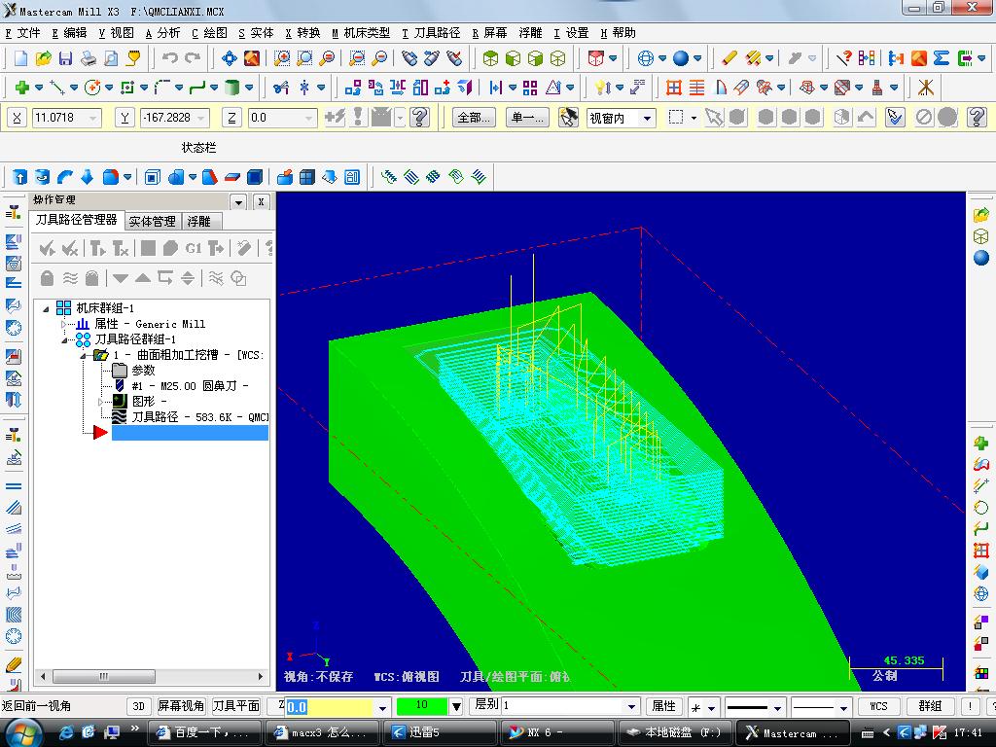
Task: Click the wireframe globe icon
Action: tap(646, 58)
